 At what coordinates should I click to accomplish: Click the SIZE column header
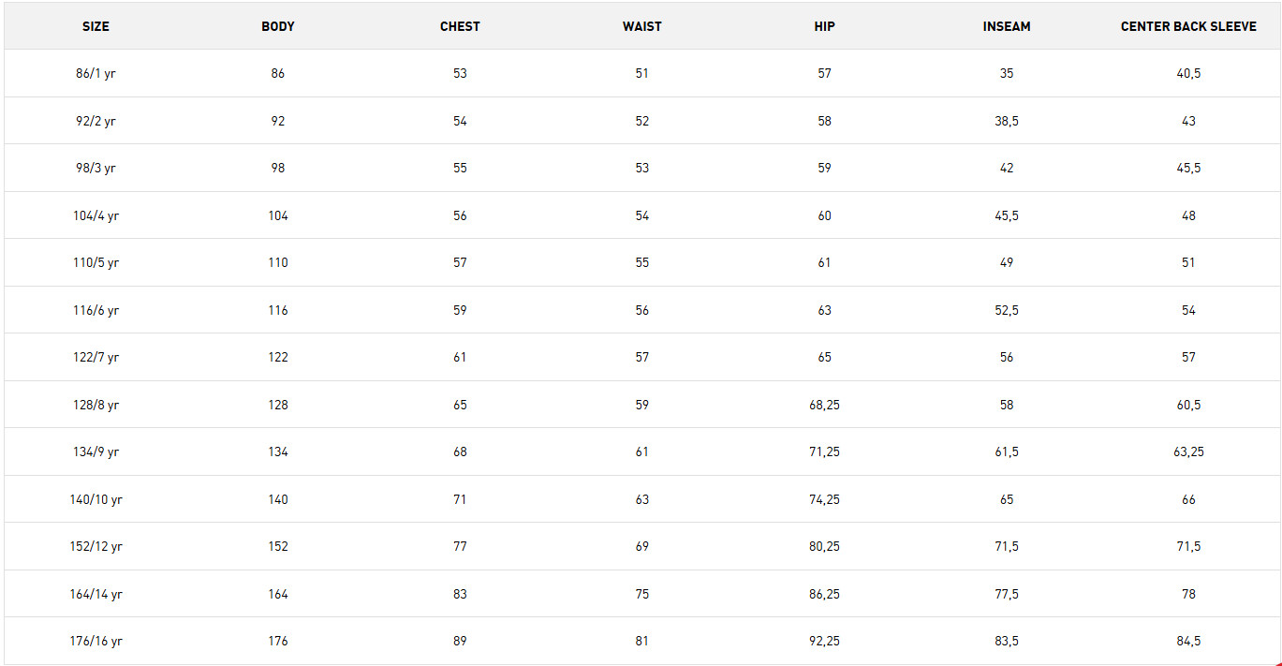(x=96, y=26)
